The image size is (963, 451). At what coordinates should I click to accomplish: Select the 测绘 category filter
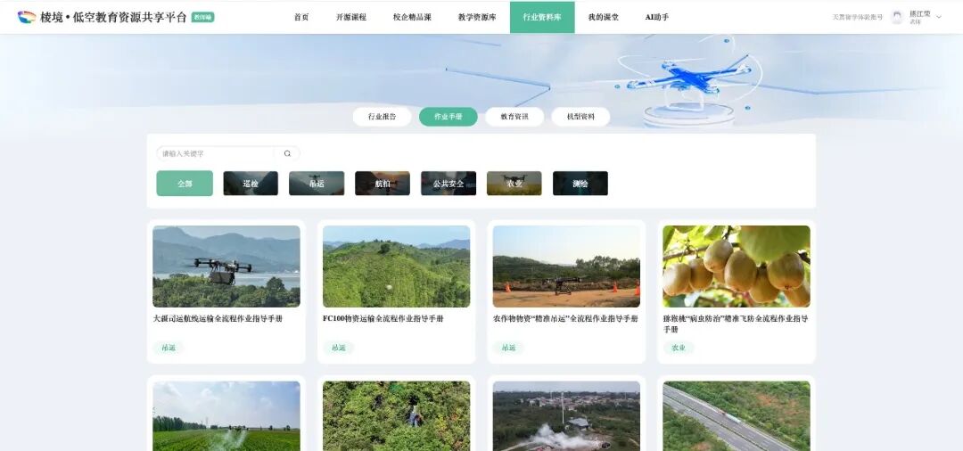point(580,184)
